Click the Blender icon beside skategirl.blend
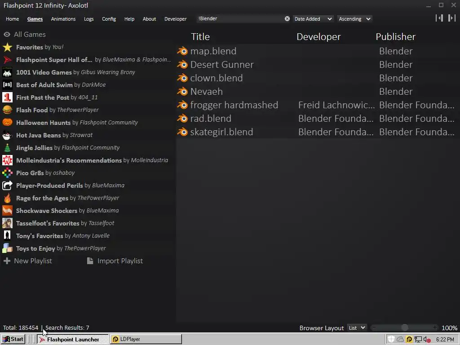This screenshot has height=345, width=460. tap(182, 132)
